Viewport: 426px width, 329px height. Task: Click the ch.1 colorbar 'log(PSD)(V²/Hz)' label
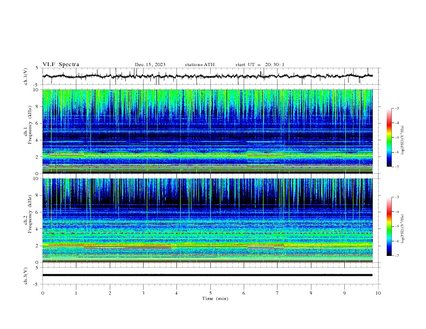click(x=403, y=140)
